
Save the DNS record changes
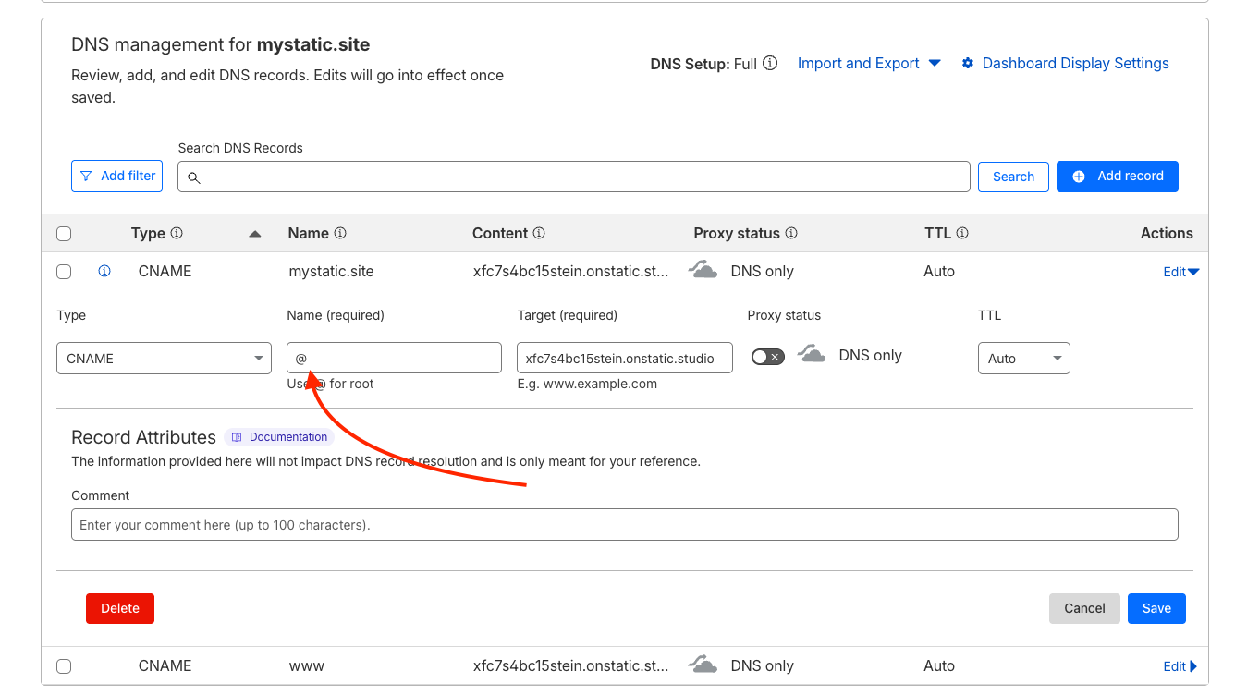point(1156,608)
